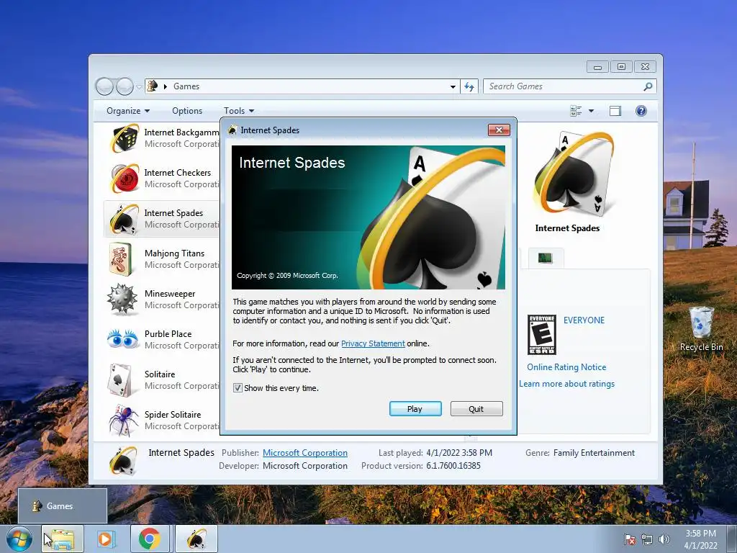Click the large Internet Spades preview image
Viewport: 737px width, 553px height.
574,173
